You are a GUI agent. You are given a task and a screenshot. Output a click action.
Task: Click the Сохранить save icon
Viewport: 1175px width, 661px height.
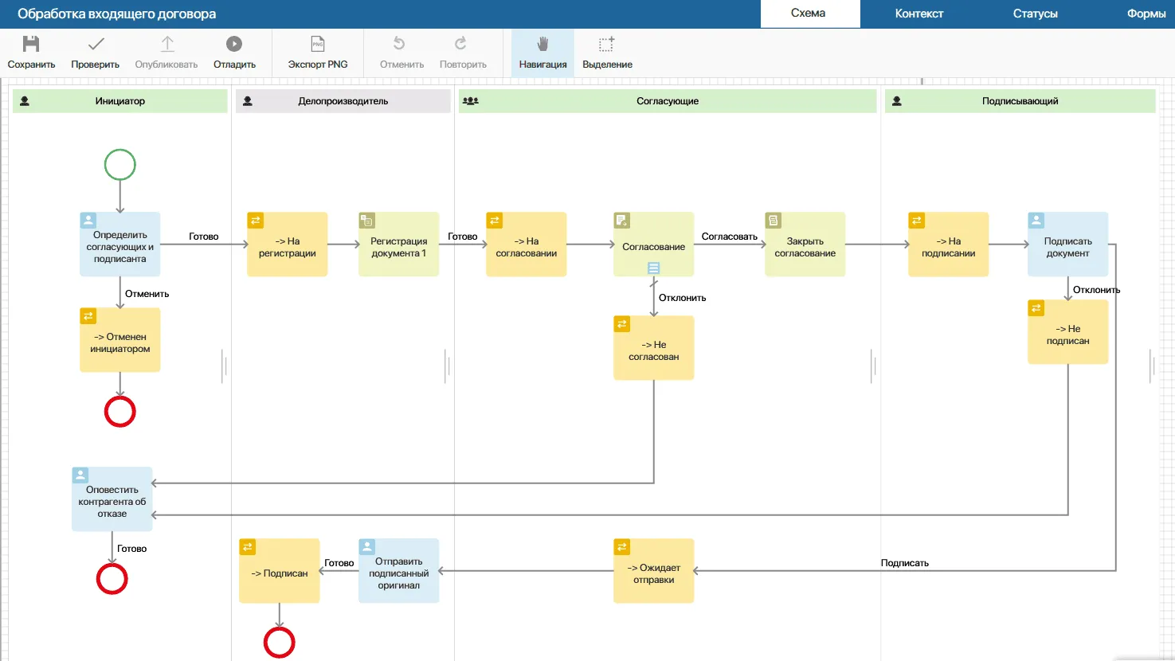coord(31,45)
